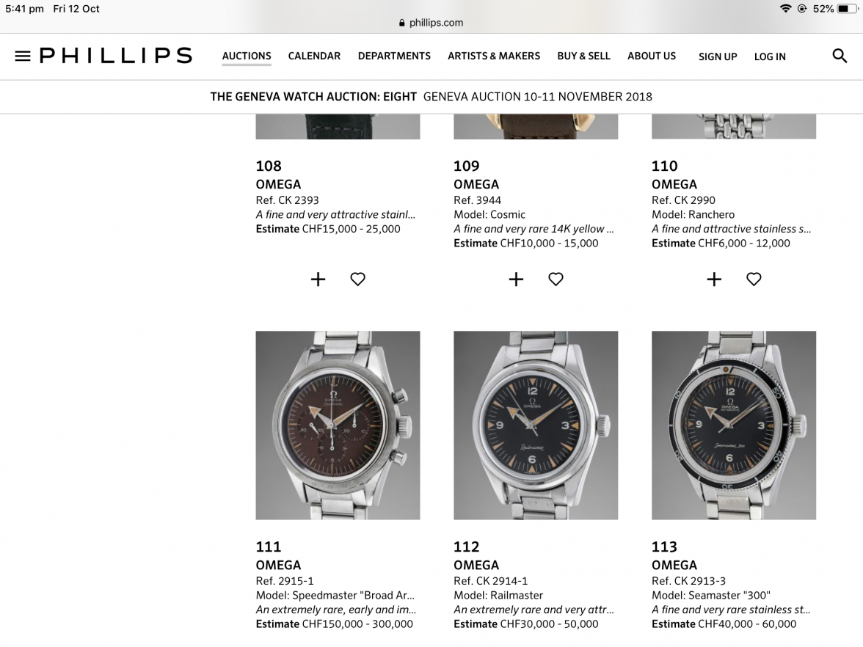Open the Railmaster lot 112 thumbnail

536,425
